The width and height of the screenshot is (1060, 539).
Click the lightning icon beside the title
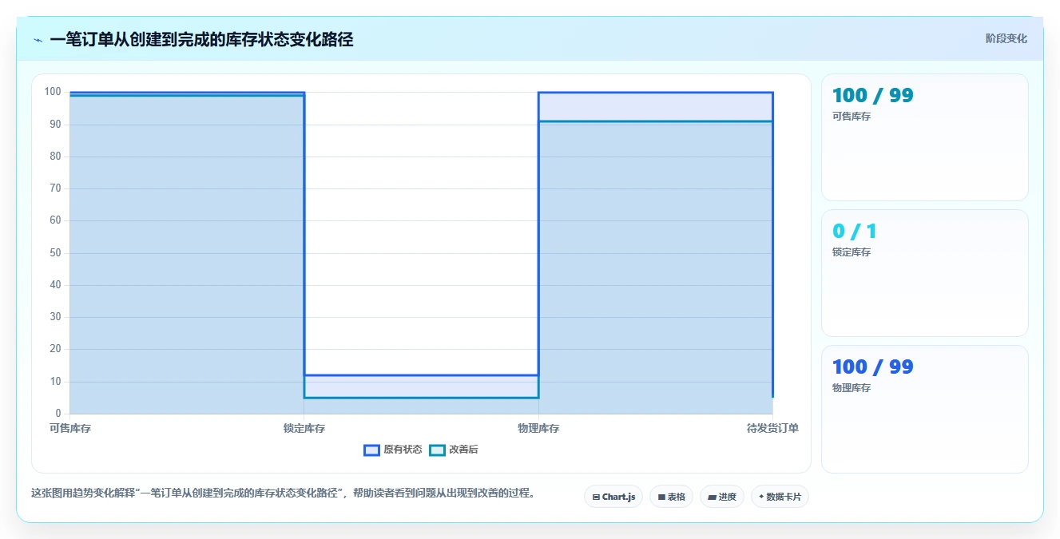38,39
